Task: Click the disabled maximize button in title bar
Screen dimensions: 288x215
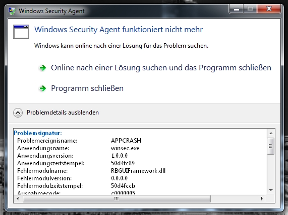Action: [x=250, y=9]
